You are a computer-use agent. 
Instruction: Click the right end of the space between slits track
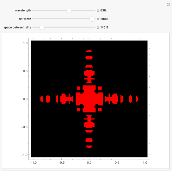(95, 27)
